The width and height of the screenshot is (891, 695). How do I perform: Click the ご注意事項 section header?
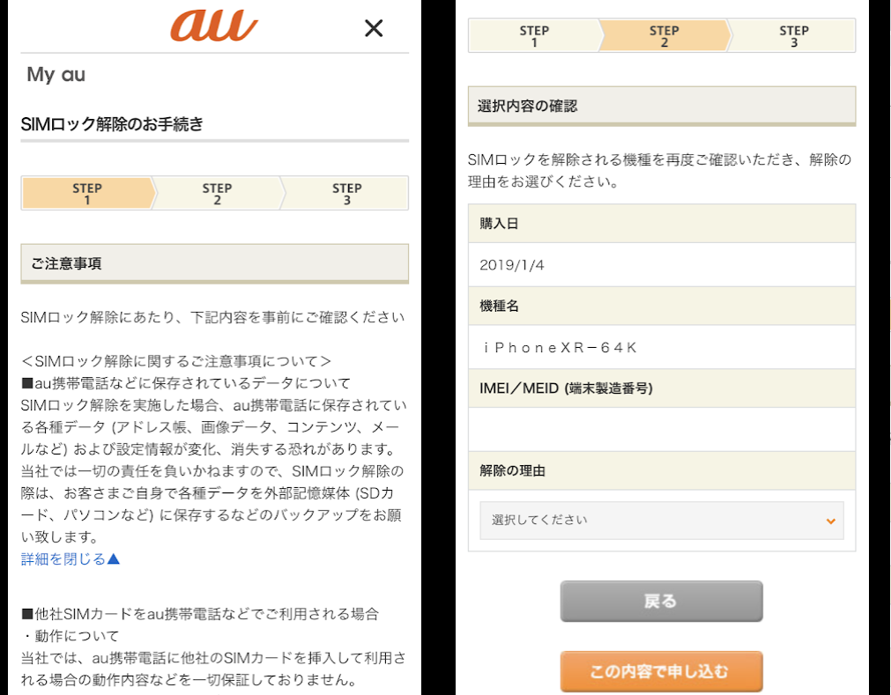[215, 263]
